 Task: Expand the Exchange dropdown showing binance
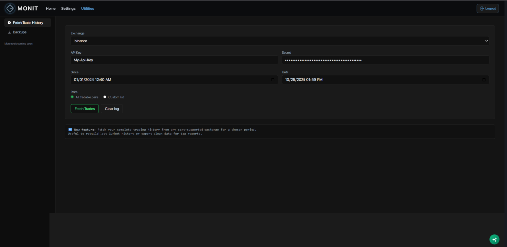pyautogui.click(x=280, y=41)
